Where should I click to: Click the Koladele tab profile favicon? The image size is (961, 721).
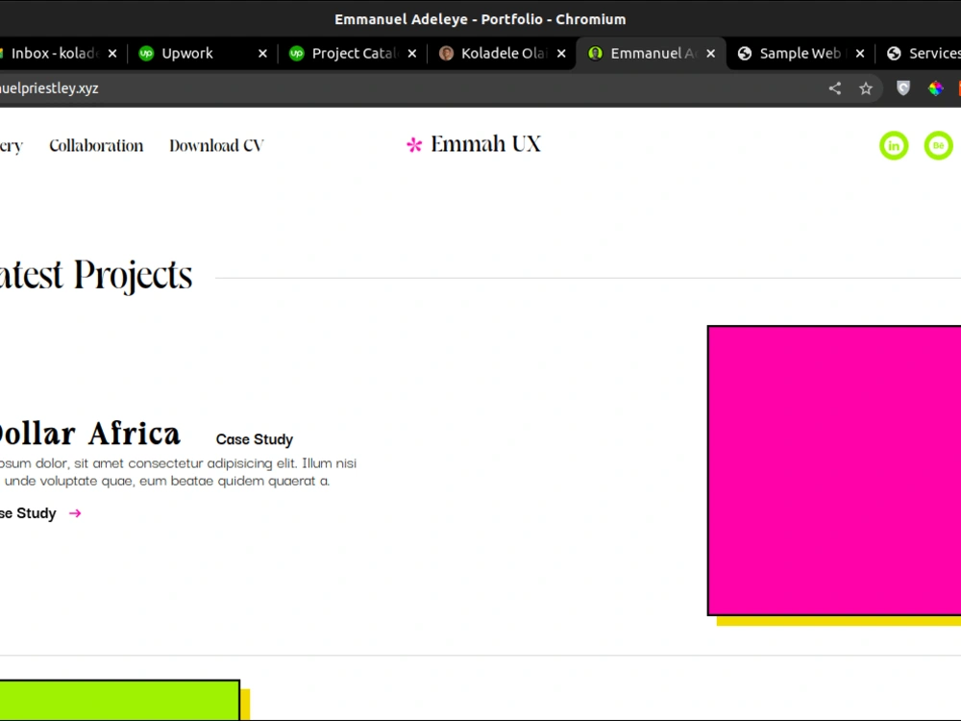click(x=446, y=53)
